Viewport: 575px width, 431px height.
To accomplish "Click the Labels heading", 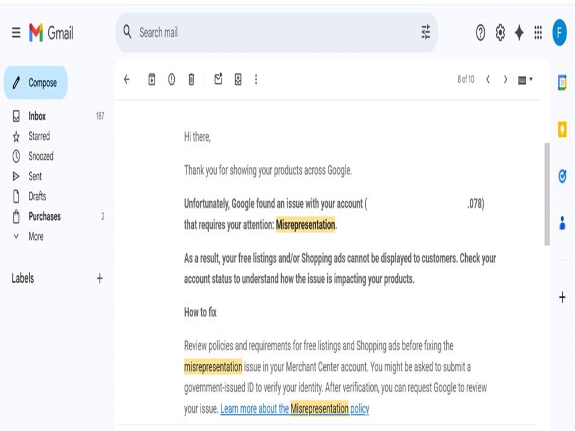I will (23, 278).
